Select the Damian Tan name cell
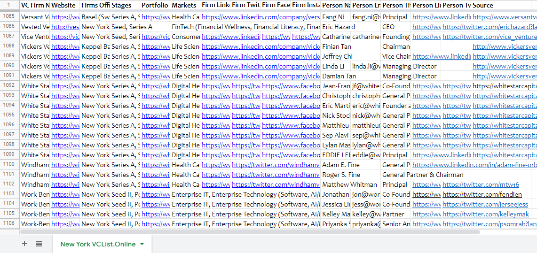The height and width of the screenshot is (253, 537). click(x=336, y=76)
